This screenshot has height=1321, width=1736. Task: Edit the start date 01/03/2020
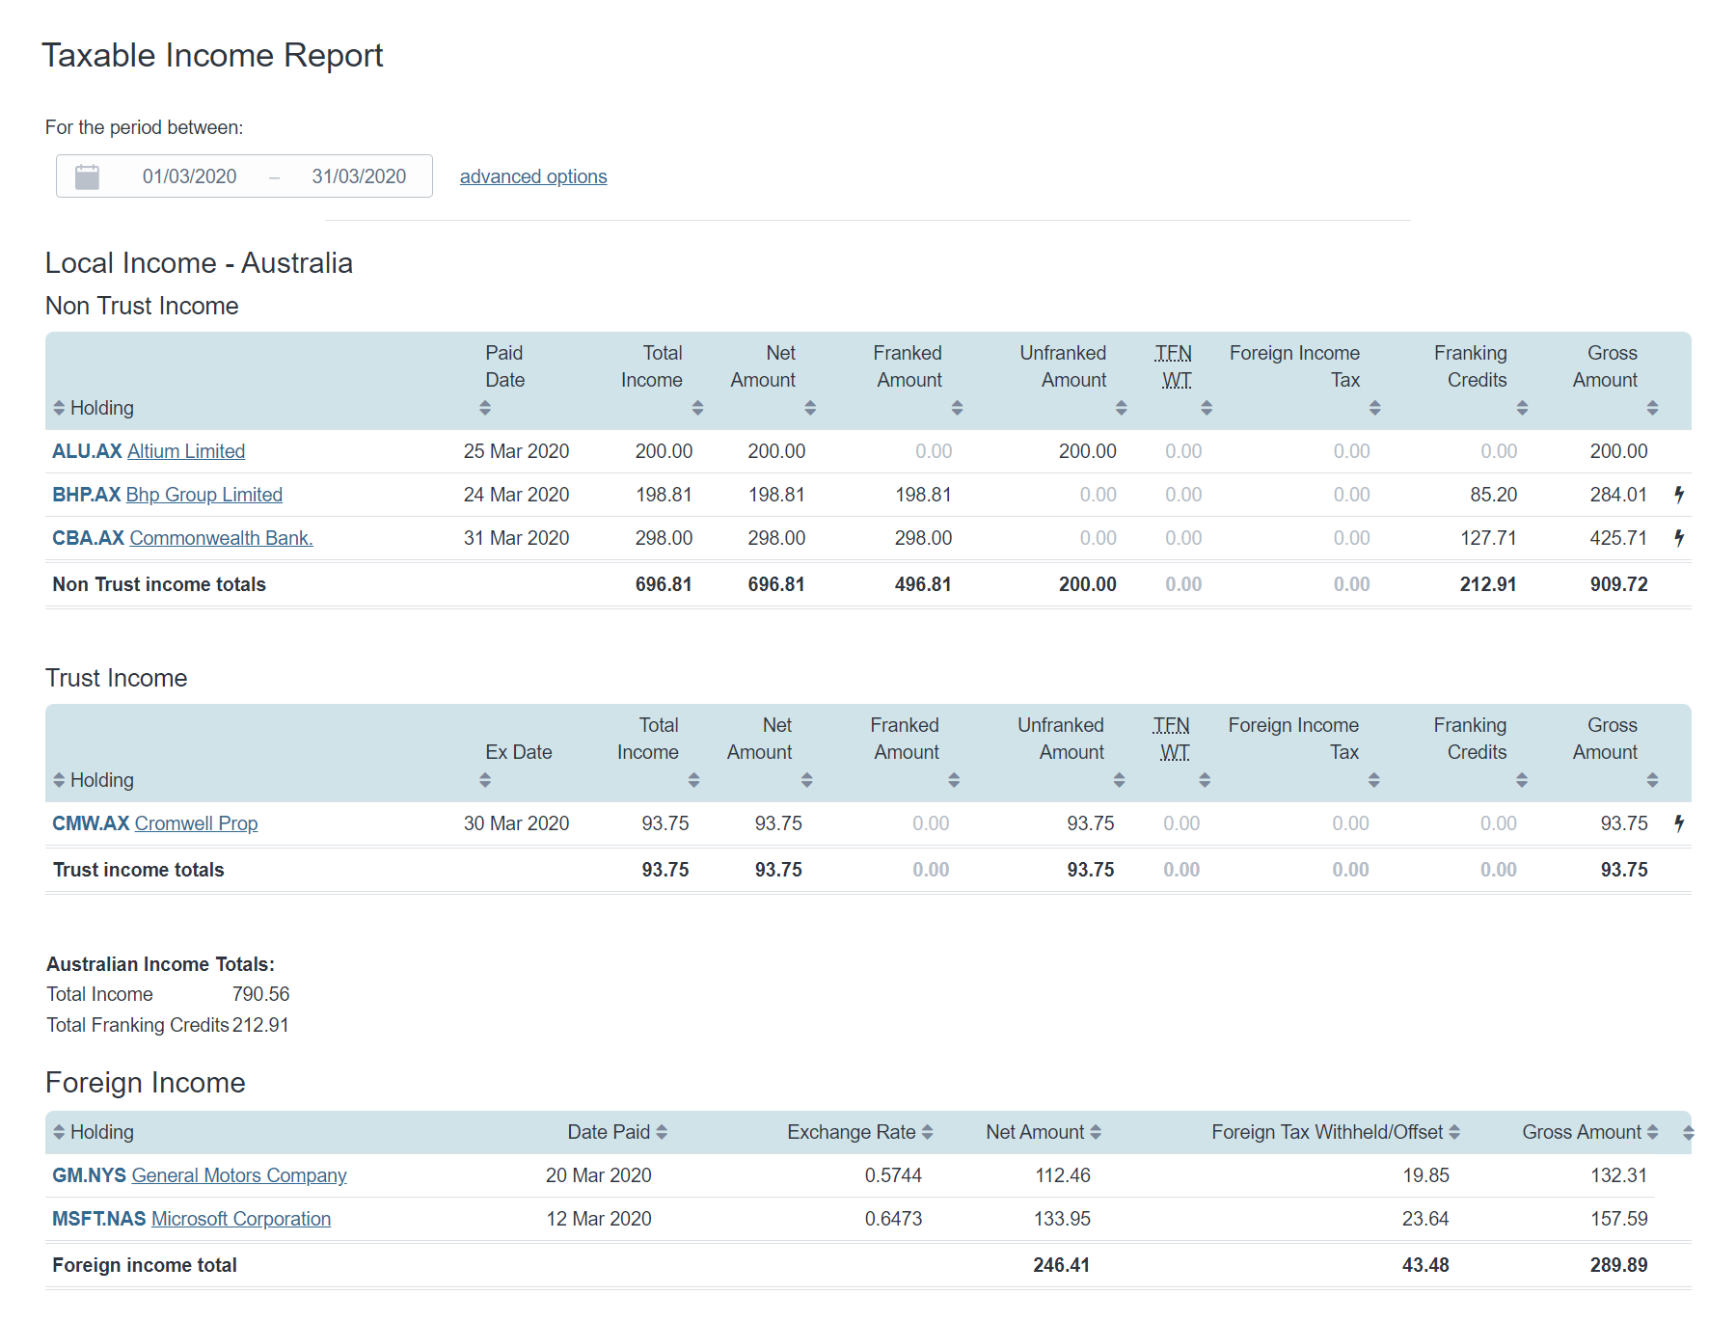click(x=190, y=176)
